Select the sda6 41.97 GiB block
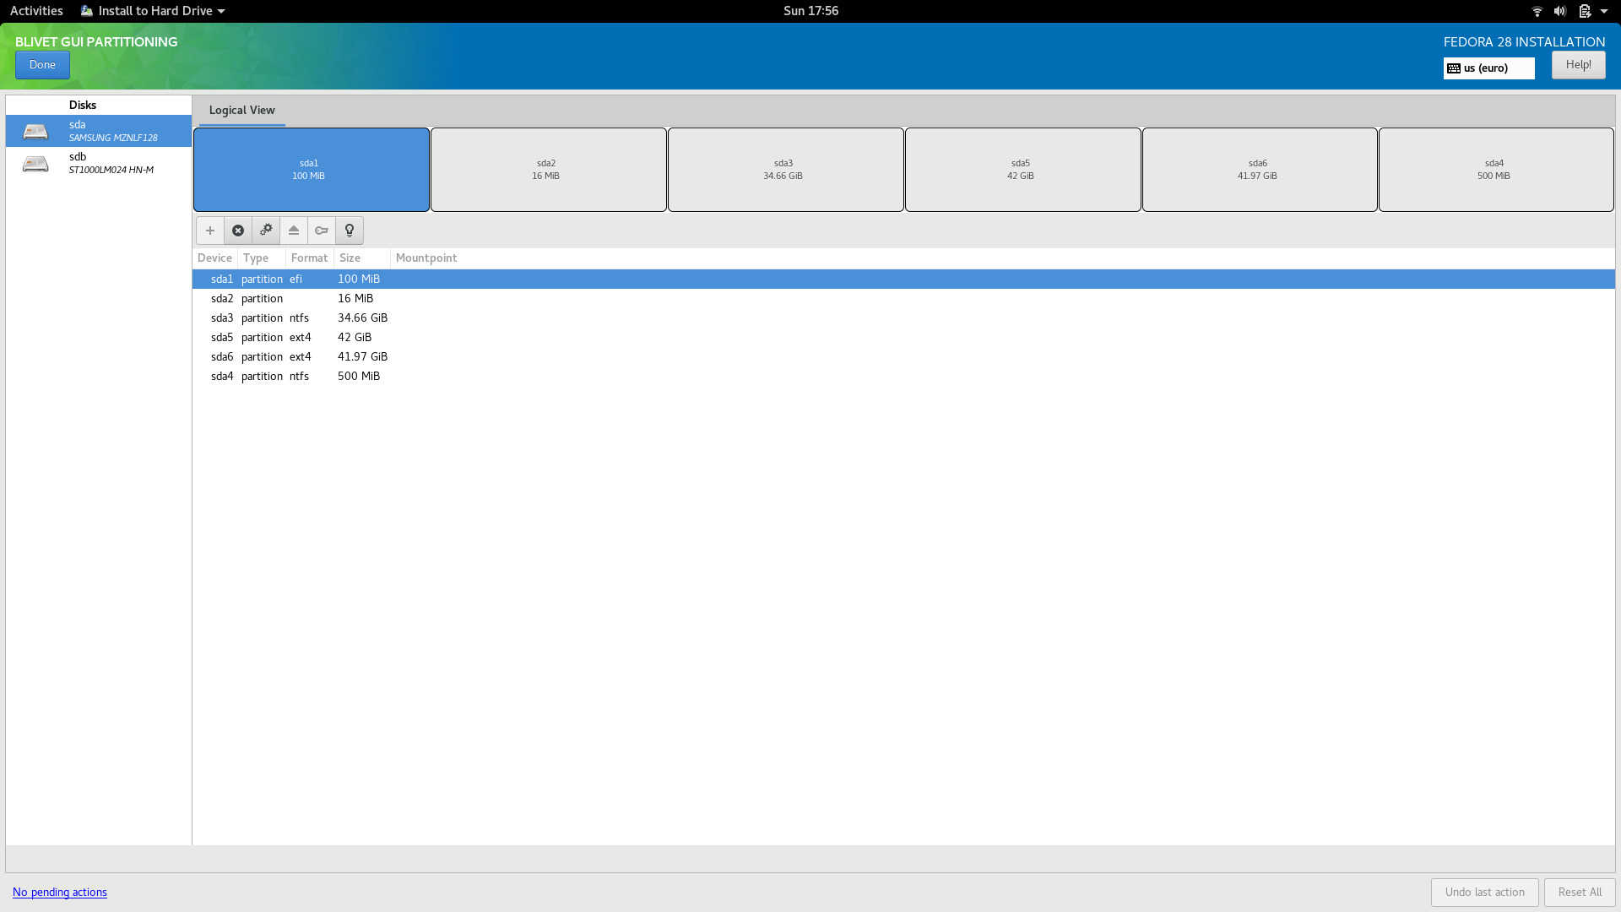 (x=1260, y=170)
